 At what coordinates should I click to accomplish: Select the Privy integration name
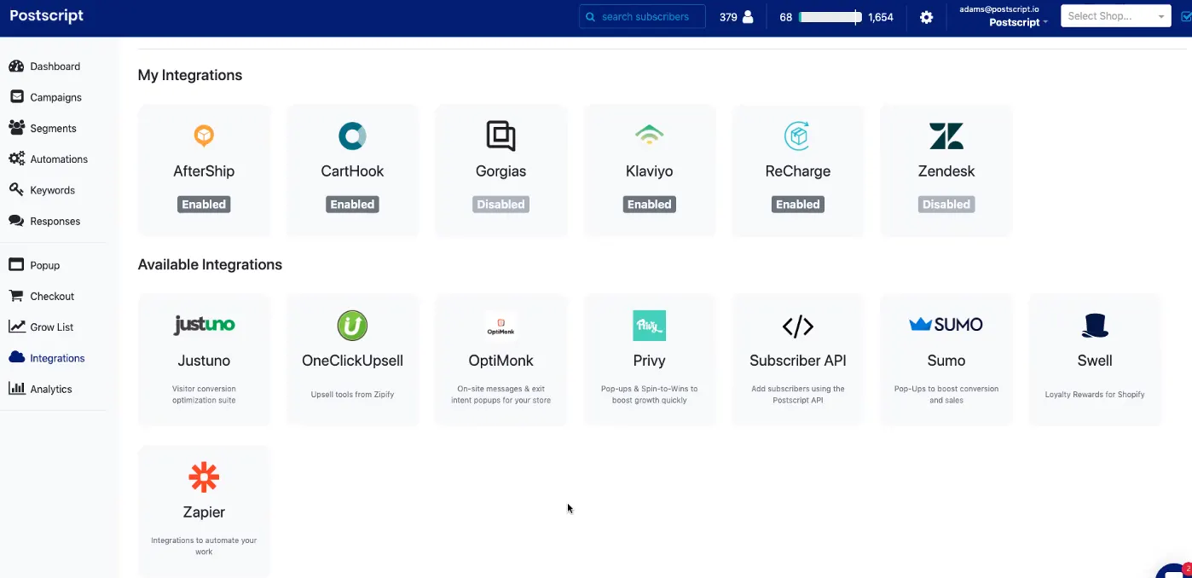649,361
